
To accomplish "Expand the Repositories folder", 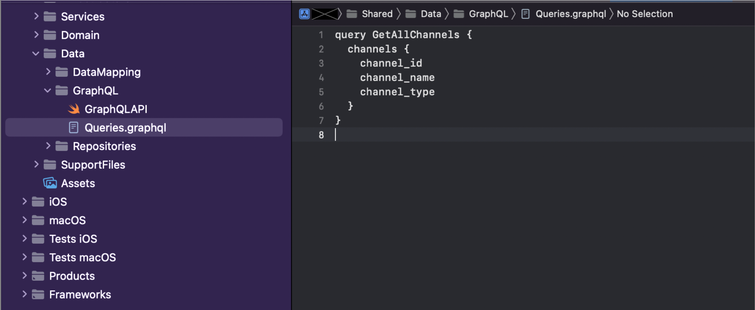I will coord(48,146).
